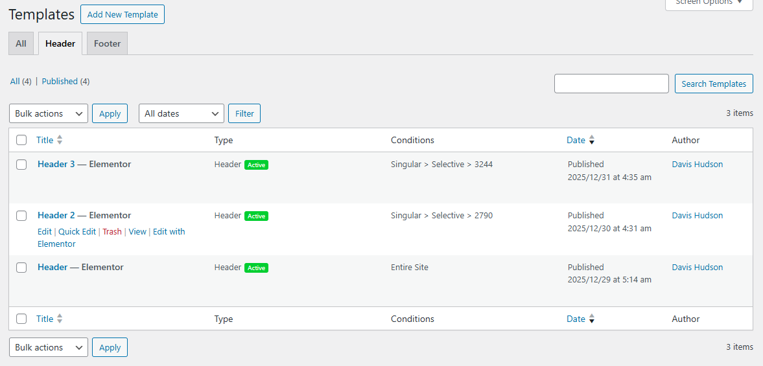Select the Header tab
Screen dimensions: 763x366
point(60,43)
